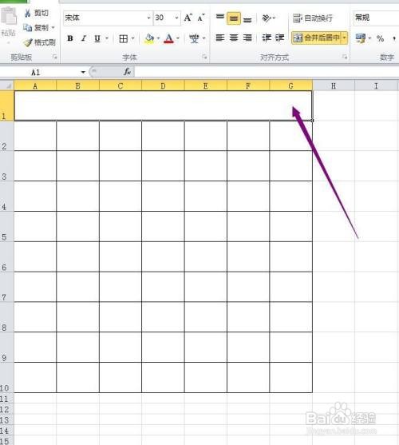The image size is (399, 445).
Task: Select column D header
Action: [163, 85]
